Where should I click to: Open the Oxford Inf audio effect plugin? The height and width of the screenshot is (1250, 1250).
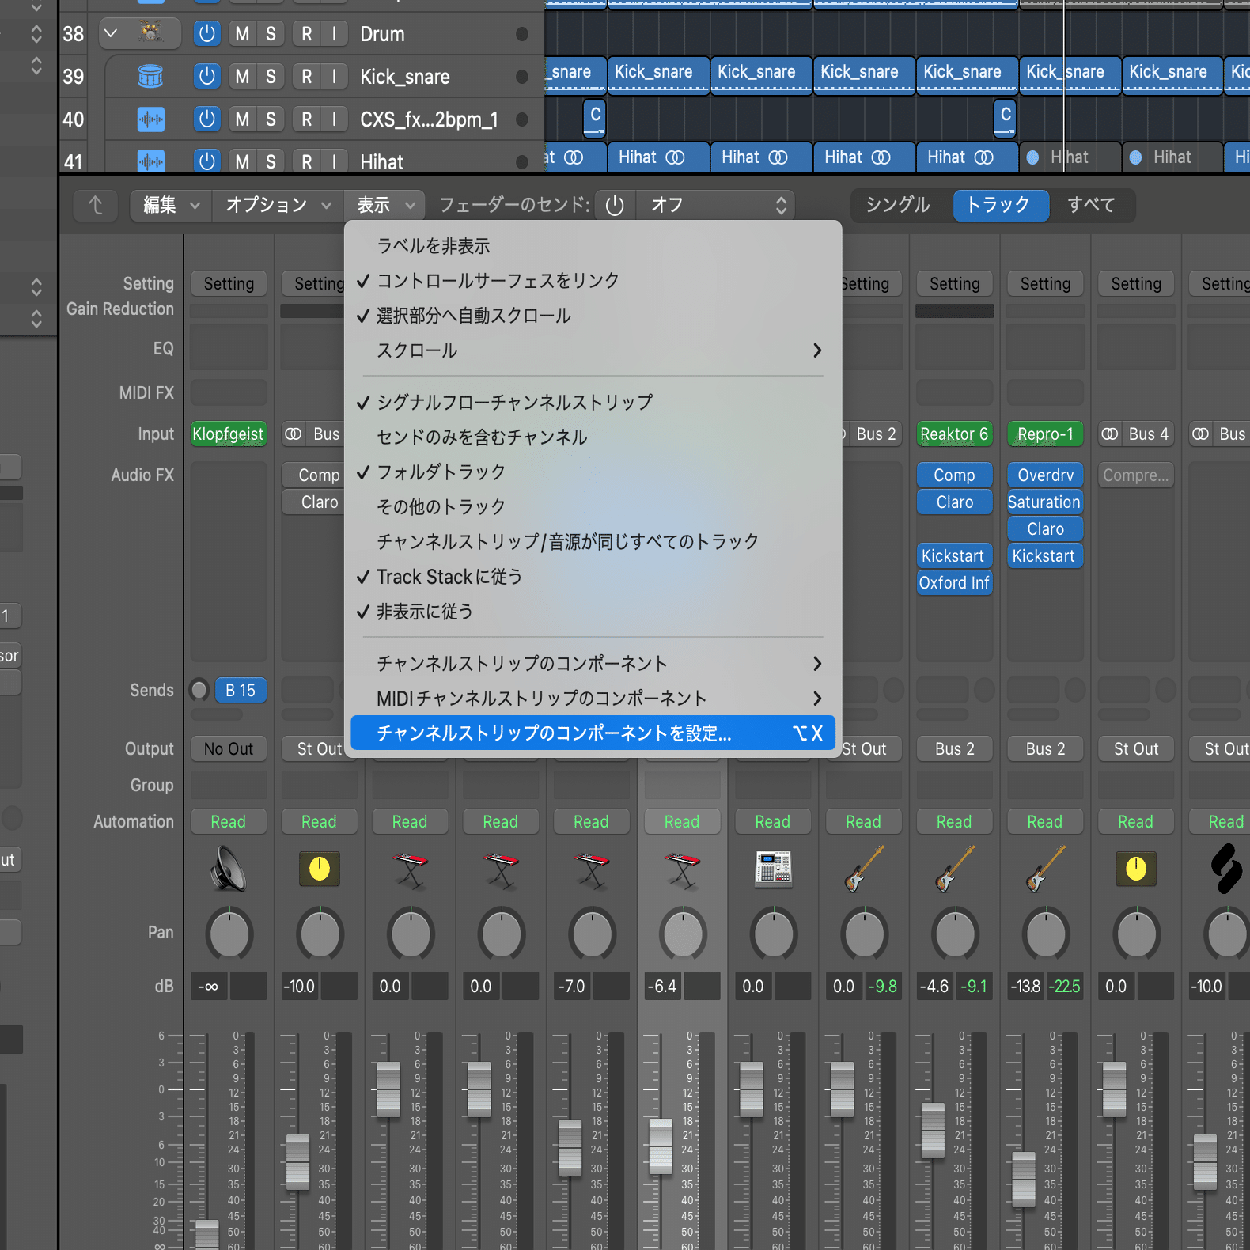[x=954, y=583]
